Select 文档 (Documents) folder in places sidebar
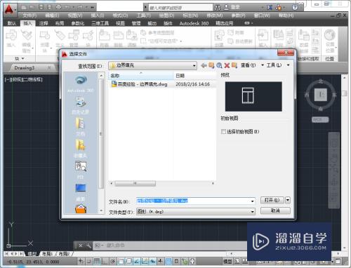 [x=81, y=126]
